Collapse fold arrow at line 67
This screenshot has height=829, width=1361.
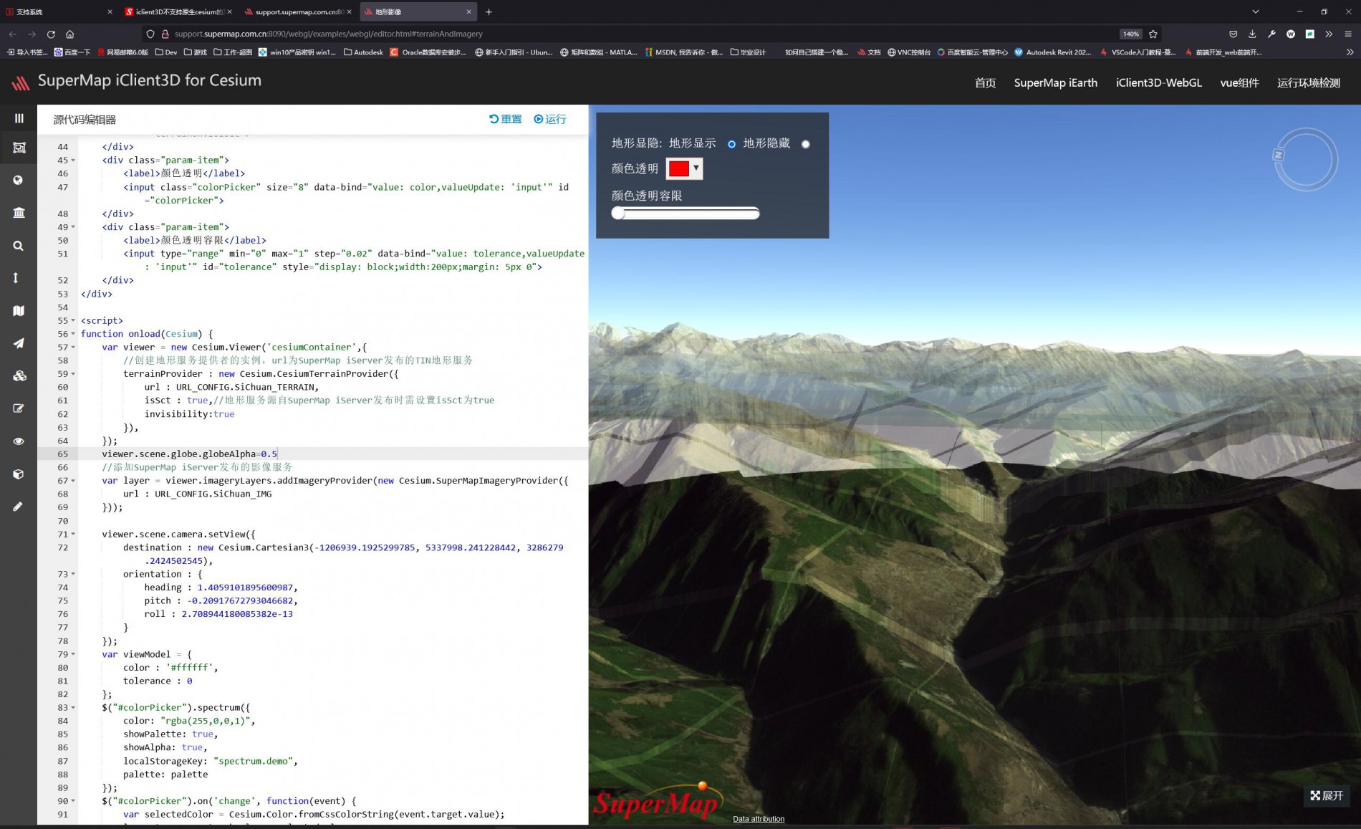pyautogui.click(x=73, y=481)
